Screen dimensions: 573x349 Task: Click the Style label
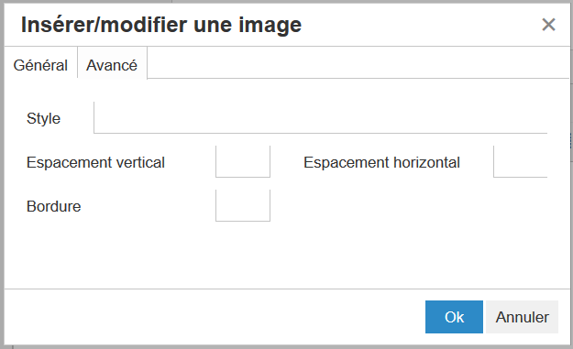[43, 119]
